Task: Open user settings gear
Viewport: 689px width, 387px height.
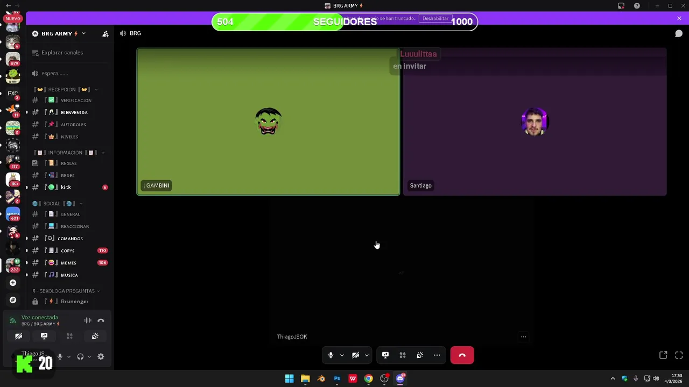Action: pos(101,356)
